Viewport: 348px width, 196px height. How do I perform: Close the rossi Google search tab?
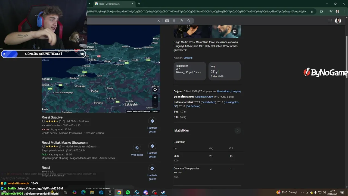(133, 4)
